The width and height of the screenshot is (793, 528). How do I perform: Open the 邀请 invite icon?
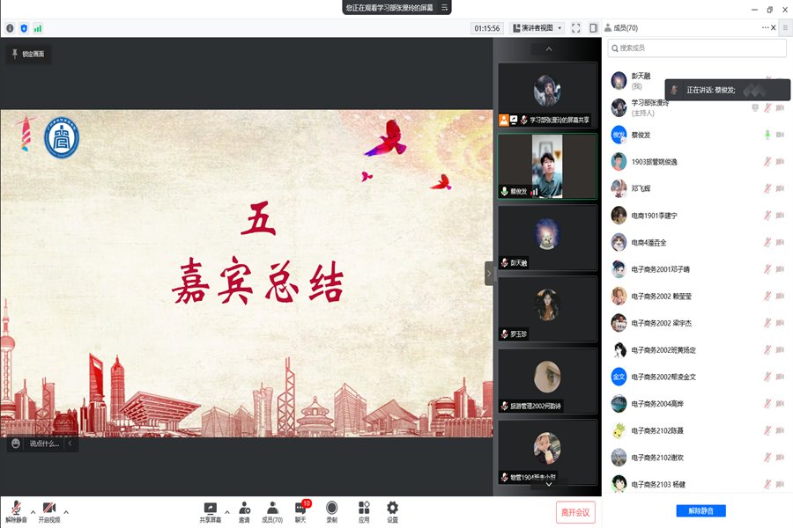244,510
